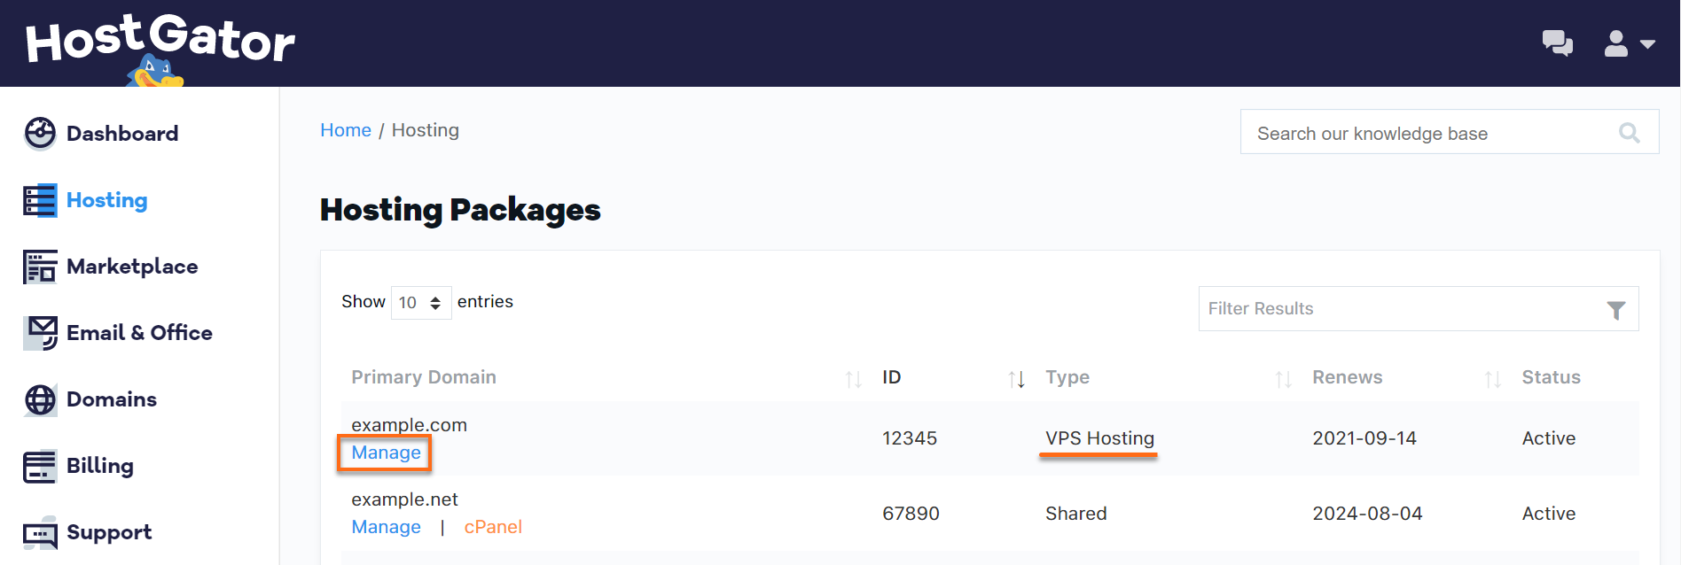
Task: Click inside the Filter Results field
Action: tap(1374, 308)
